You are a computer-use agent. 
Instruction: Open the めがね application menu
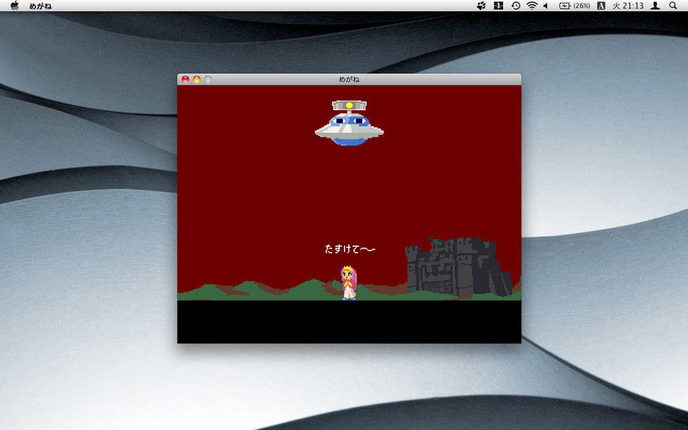(x=40, y=6)
